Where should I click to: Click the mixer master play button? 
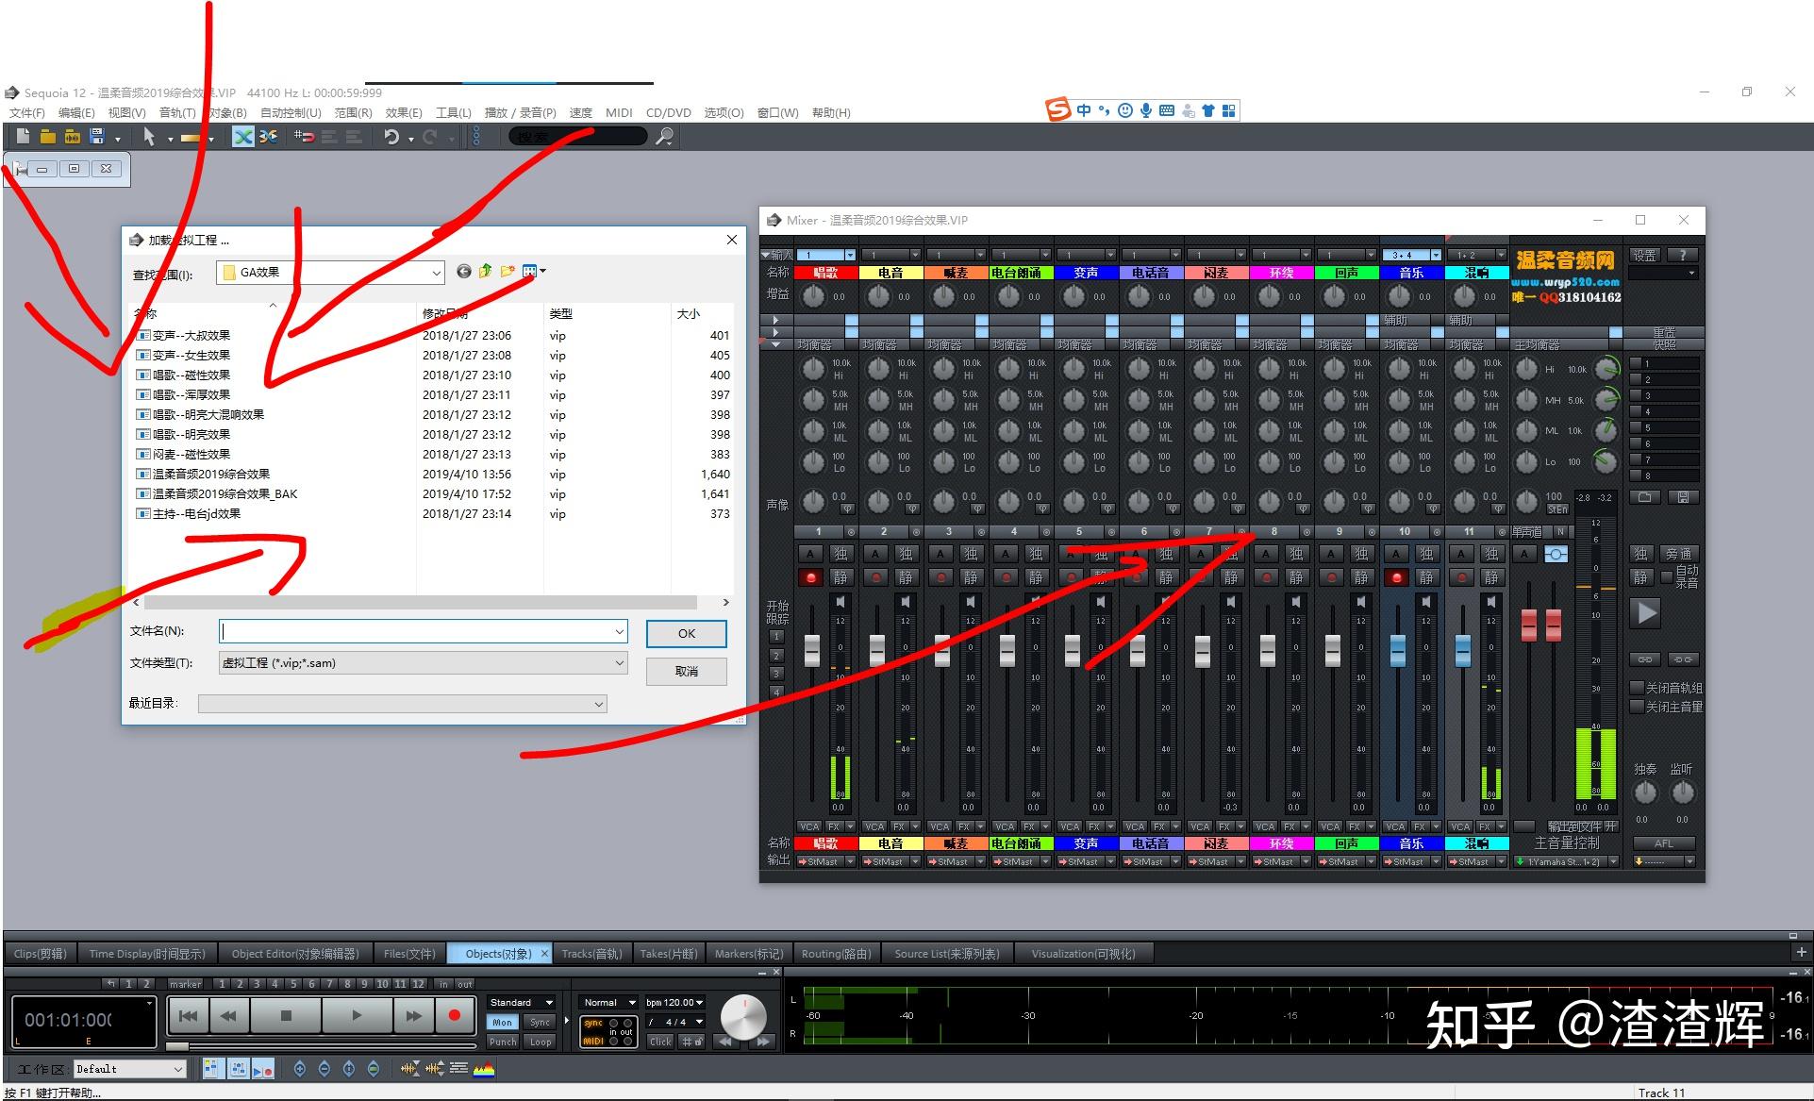tap(1646, 613)
